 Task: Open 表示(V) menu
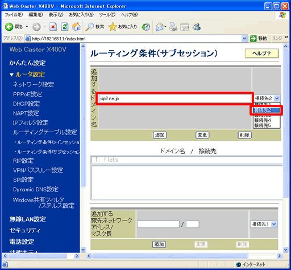point(56,15)
